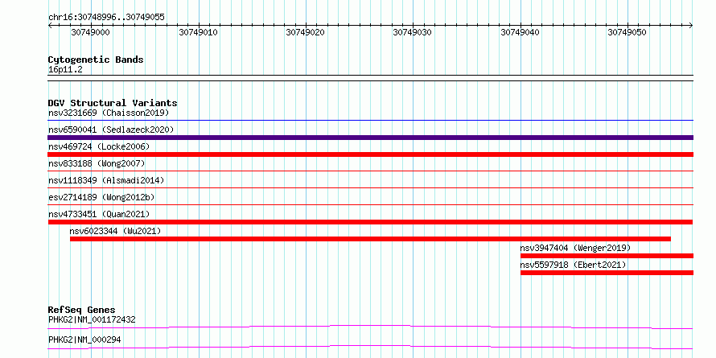The image size is (716, 358).
Task: Open variant nsv833188 (Wong2007) label
Action: [x=97, y=163]
